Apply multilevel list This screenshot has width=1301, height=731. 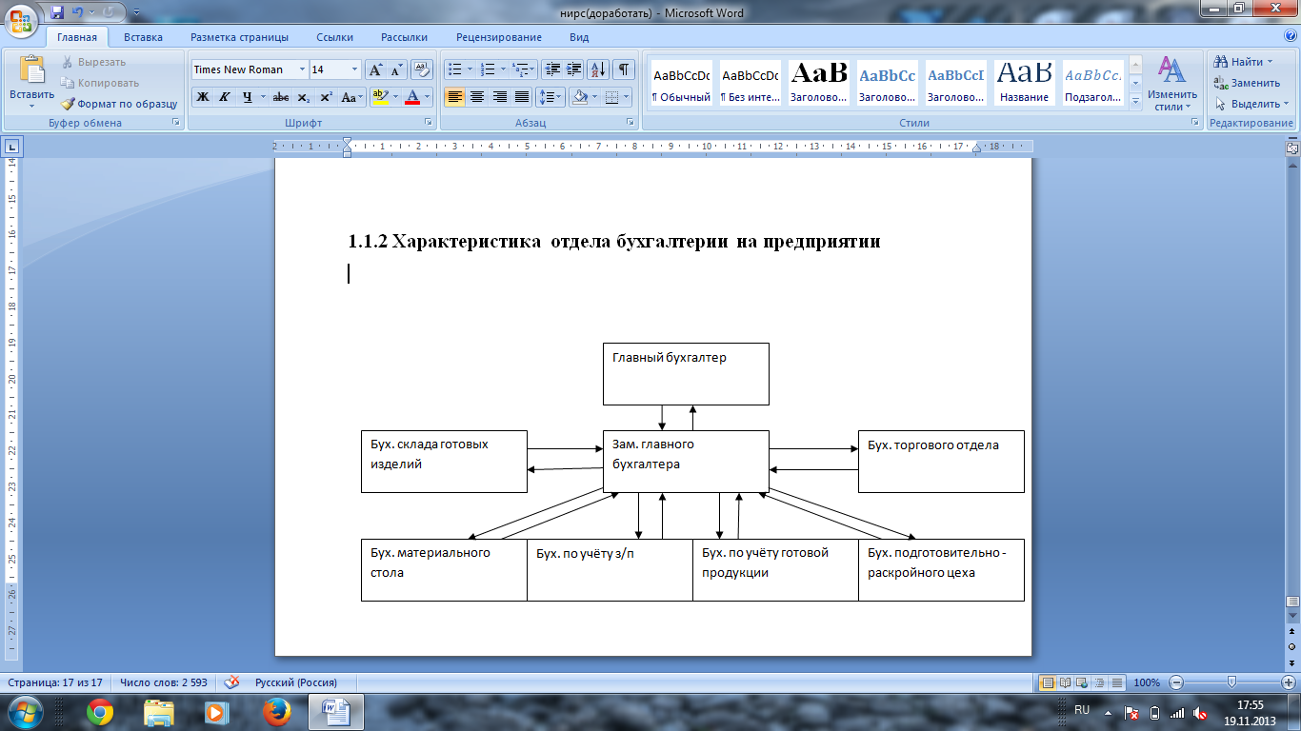(520, 69)
